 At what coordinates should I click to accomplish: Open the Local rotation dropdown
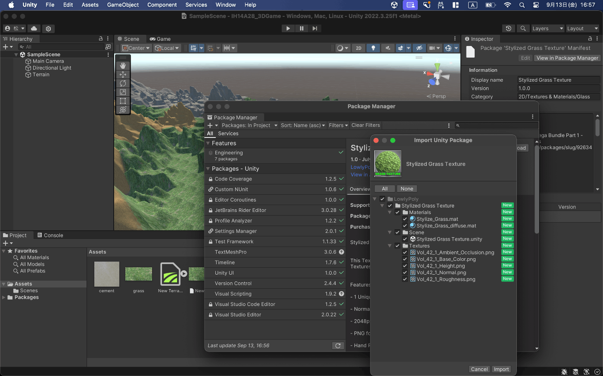pos(167,48)
